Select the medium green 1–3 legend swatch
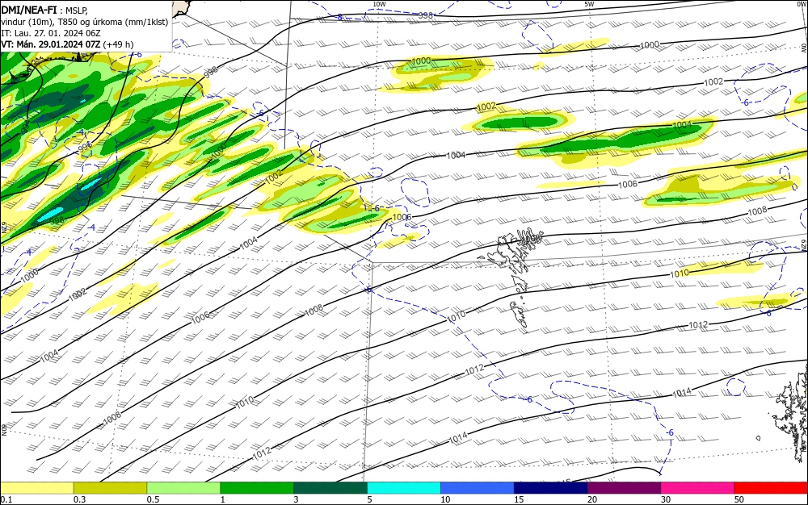The height and width of the screenshot is (505, 808). coord(257,488)
